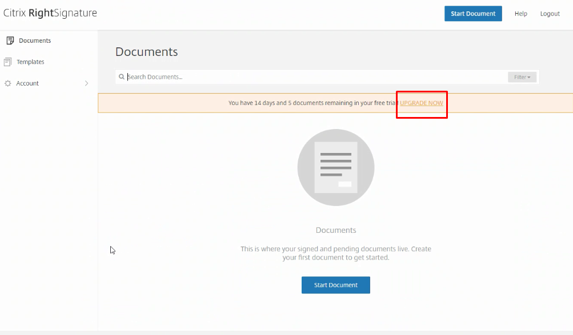This screenshot has height=335, width=573.
Task: Click the Start Document button below the description
Action: 336,285
